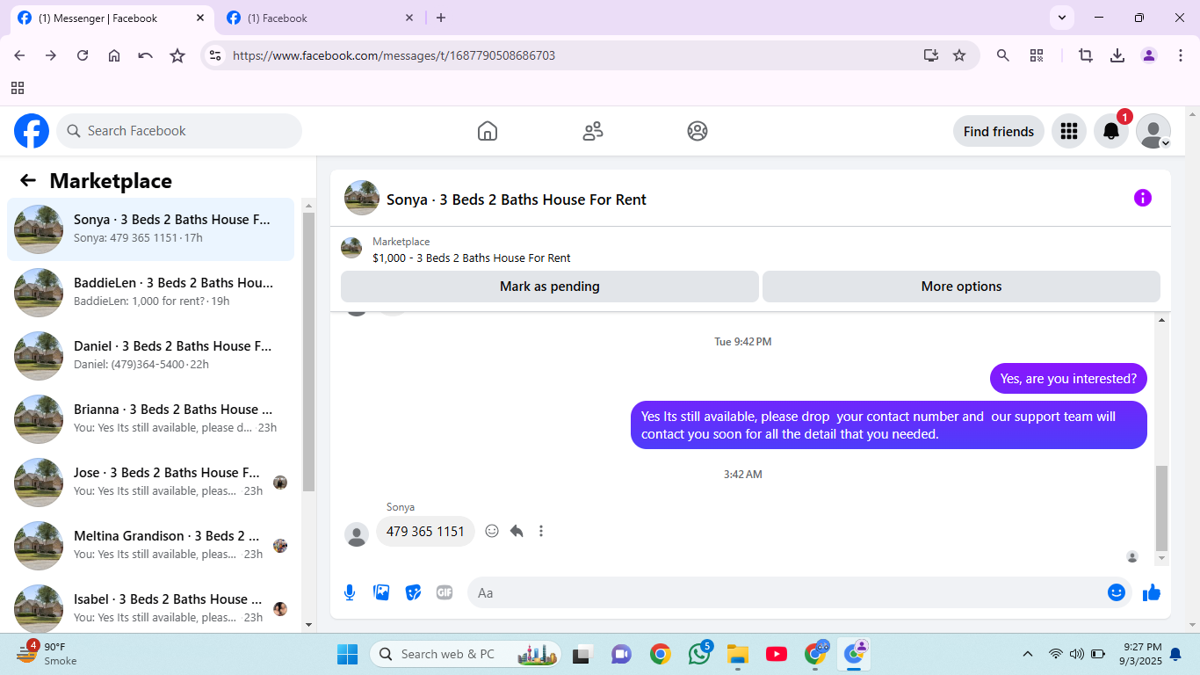Click Mark as pending
The image size is (1200, 675).
(550, 287)
